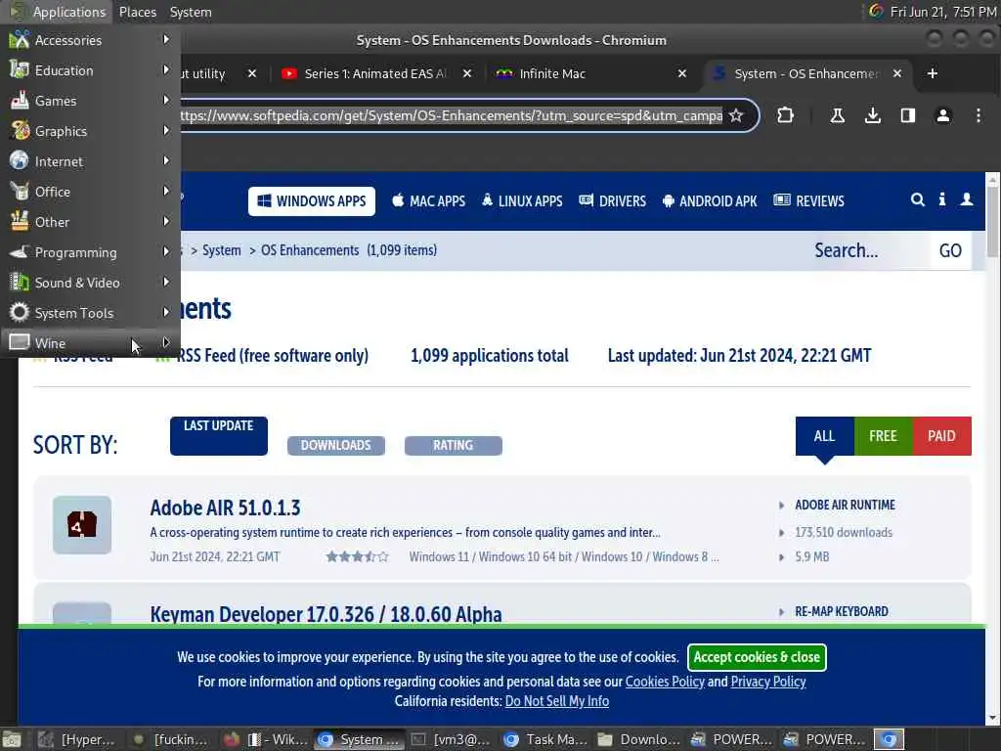
Task: Open the Education menu category
Action: tap(90, 70)
